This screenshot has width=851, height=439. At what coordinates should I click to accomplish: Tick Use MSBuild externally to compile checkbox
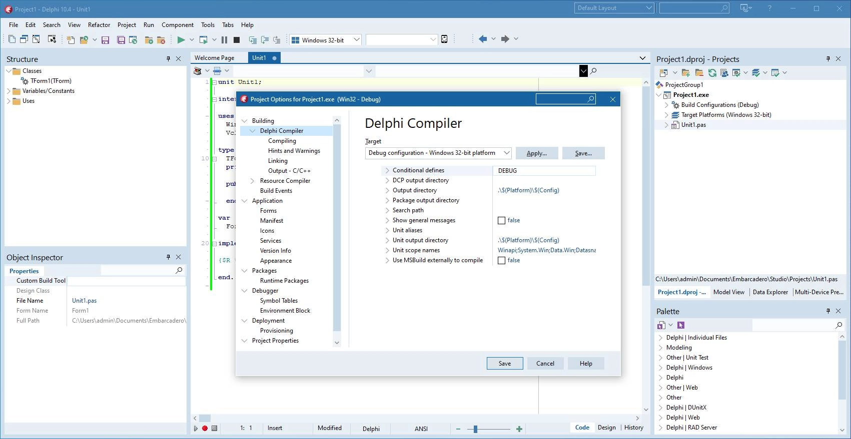coord(502,260)
